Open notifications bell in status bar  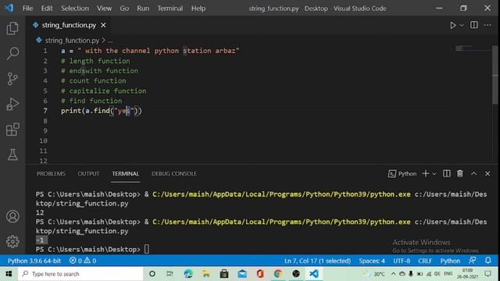[x=488, y=260]
